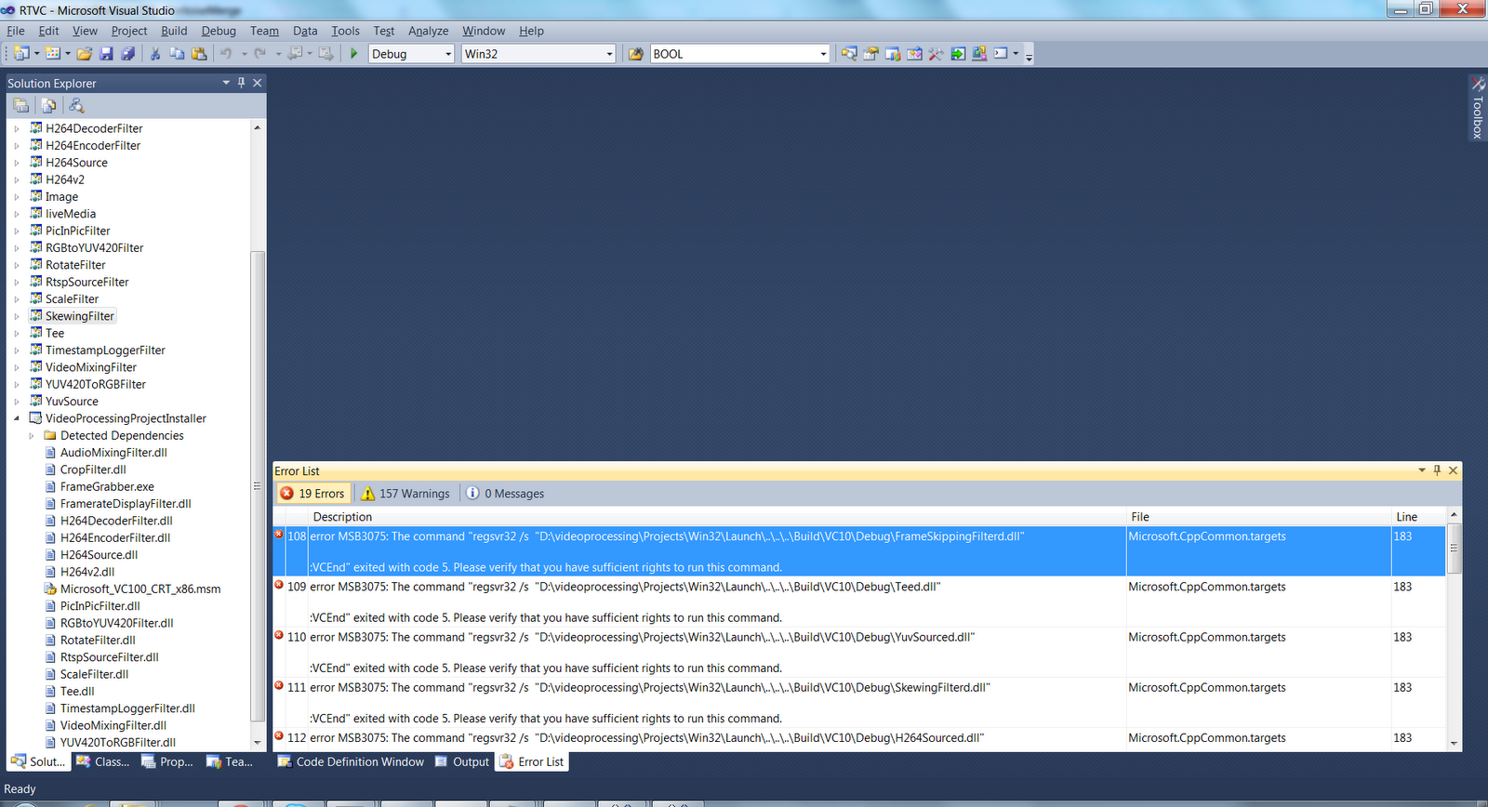Screen dimensions: 1488x807
Task: Open Error List window position dropdown arrow
Action: (1421, 470)
